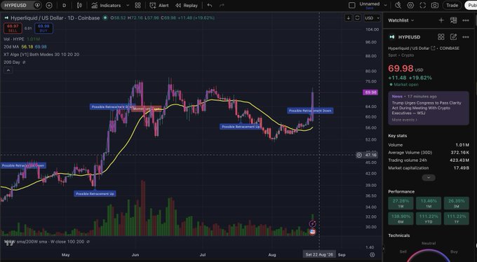The image size is (477, 262).
Task: Open the candlestick chart style selector
Action: coord(79,5)
